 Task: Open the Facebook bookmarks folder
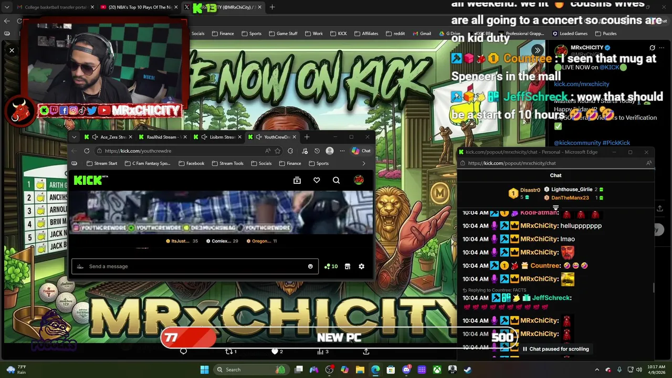[x=192, y=163]
